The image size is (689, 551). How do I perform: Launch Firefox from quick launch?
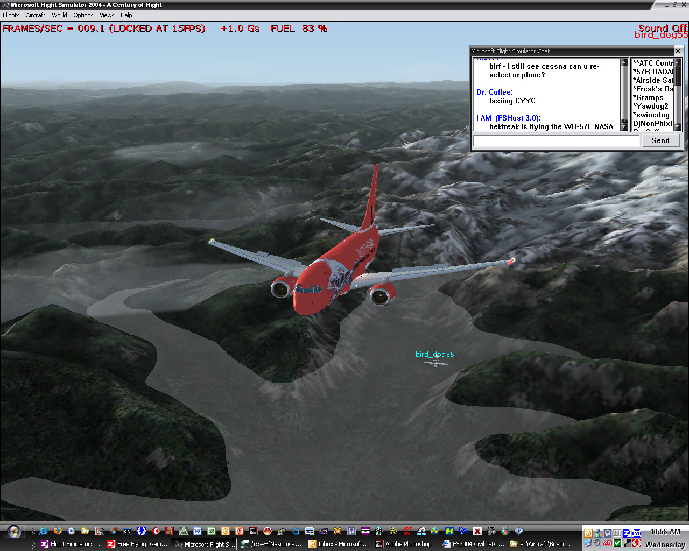click(x=58, y=531)
